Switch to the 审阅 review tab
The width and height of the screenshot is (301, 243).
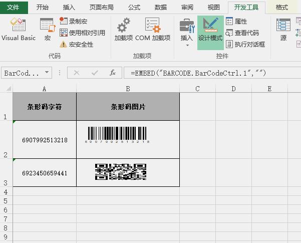pyautogui.click(x=187, y=8)
